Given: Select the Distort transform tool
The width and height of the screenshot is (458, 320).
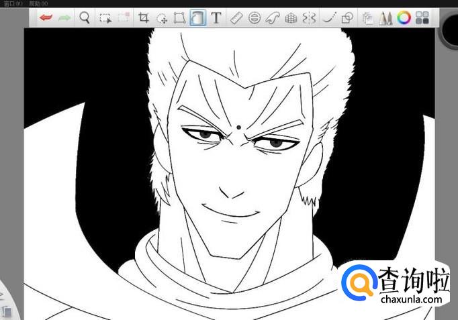Looking at the screenshot, I should pos(179,18).
